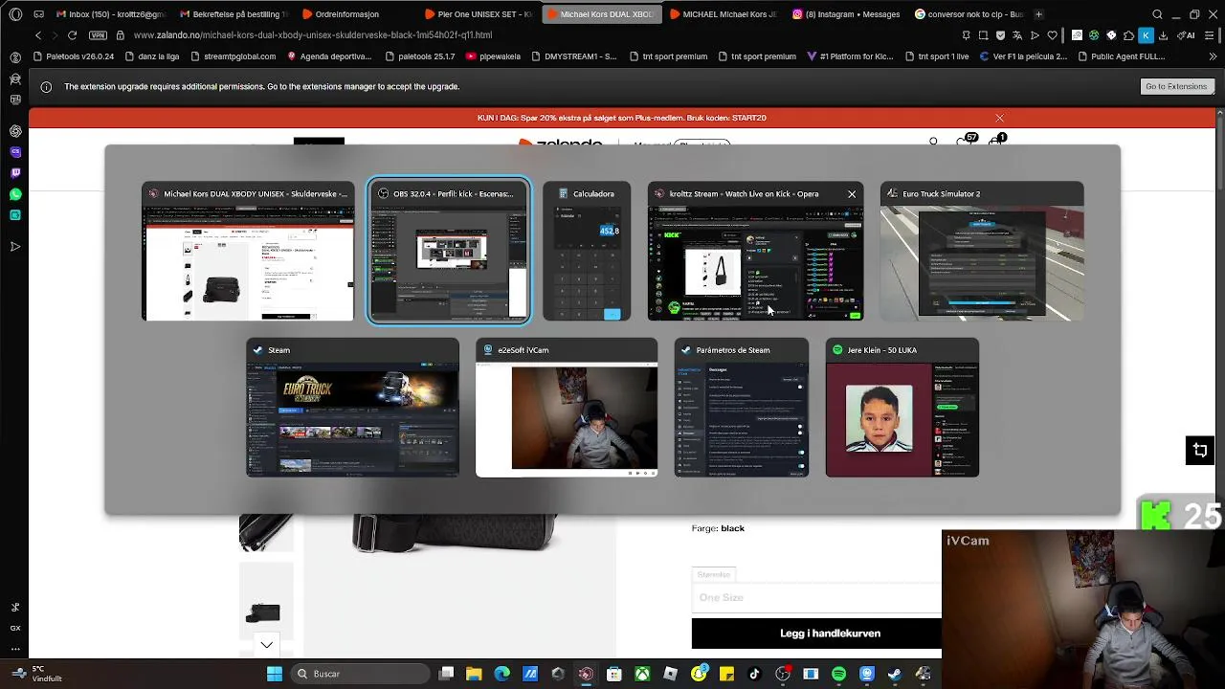This screenshot has width=1225, height=689.
Task: Go back with browser back arrow
Action: point(38,35)
